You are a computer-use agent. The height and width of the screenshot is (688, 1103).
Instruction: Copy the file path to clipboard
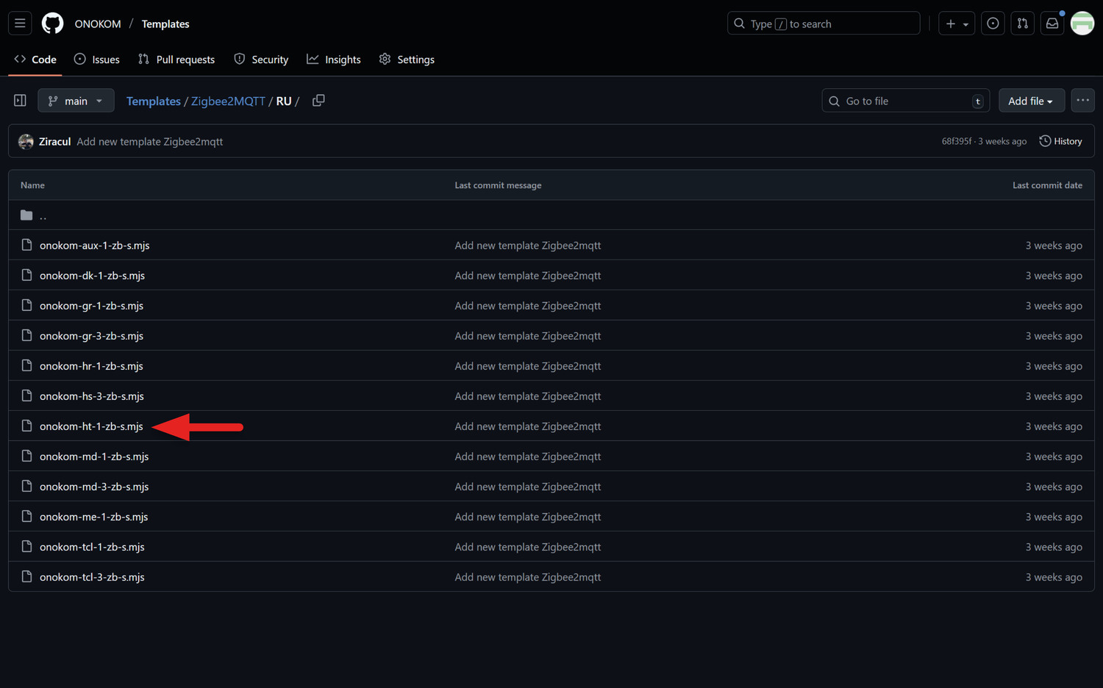click(318, 101)
